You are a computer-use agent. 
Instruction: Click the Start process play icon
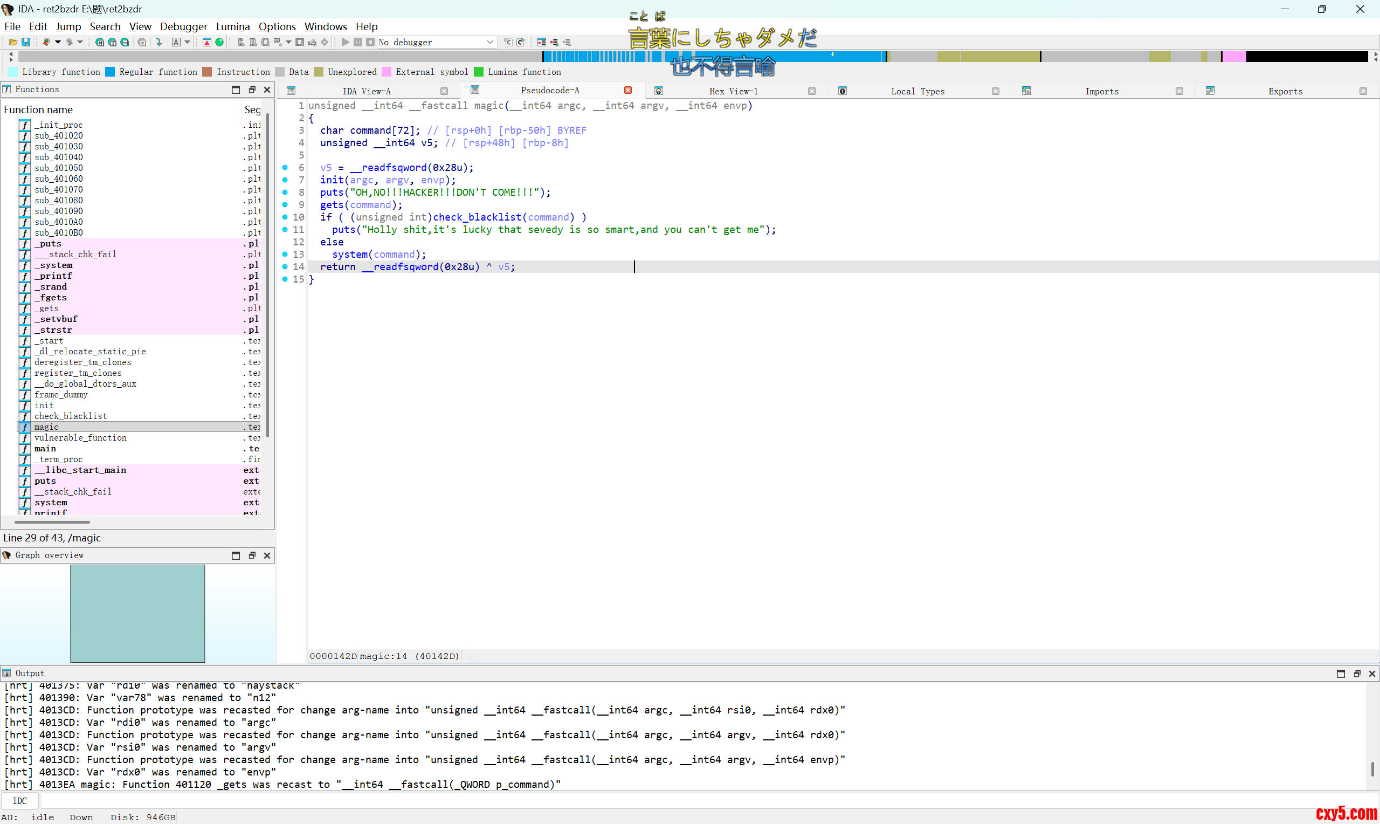(345, 42)
